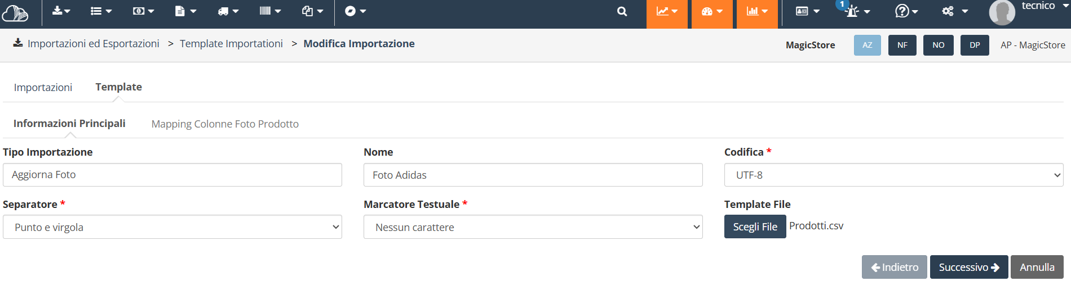Viewport: 1071px width, 290px height.
Task: Open the barcode menu icon
Action: 269,11
